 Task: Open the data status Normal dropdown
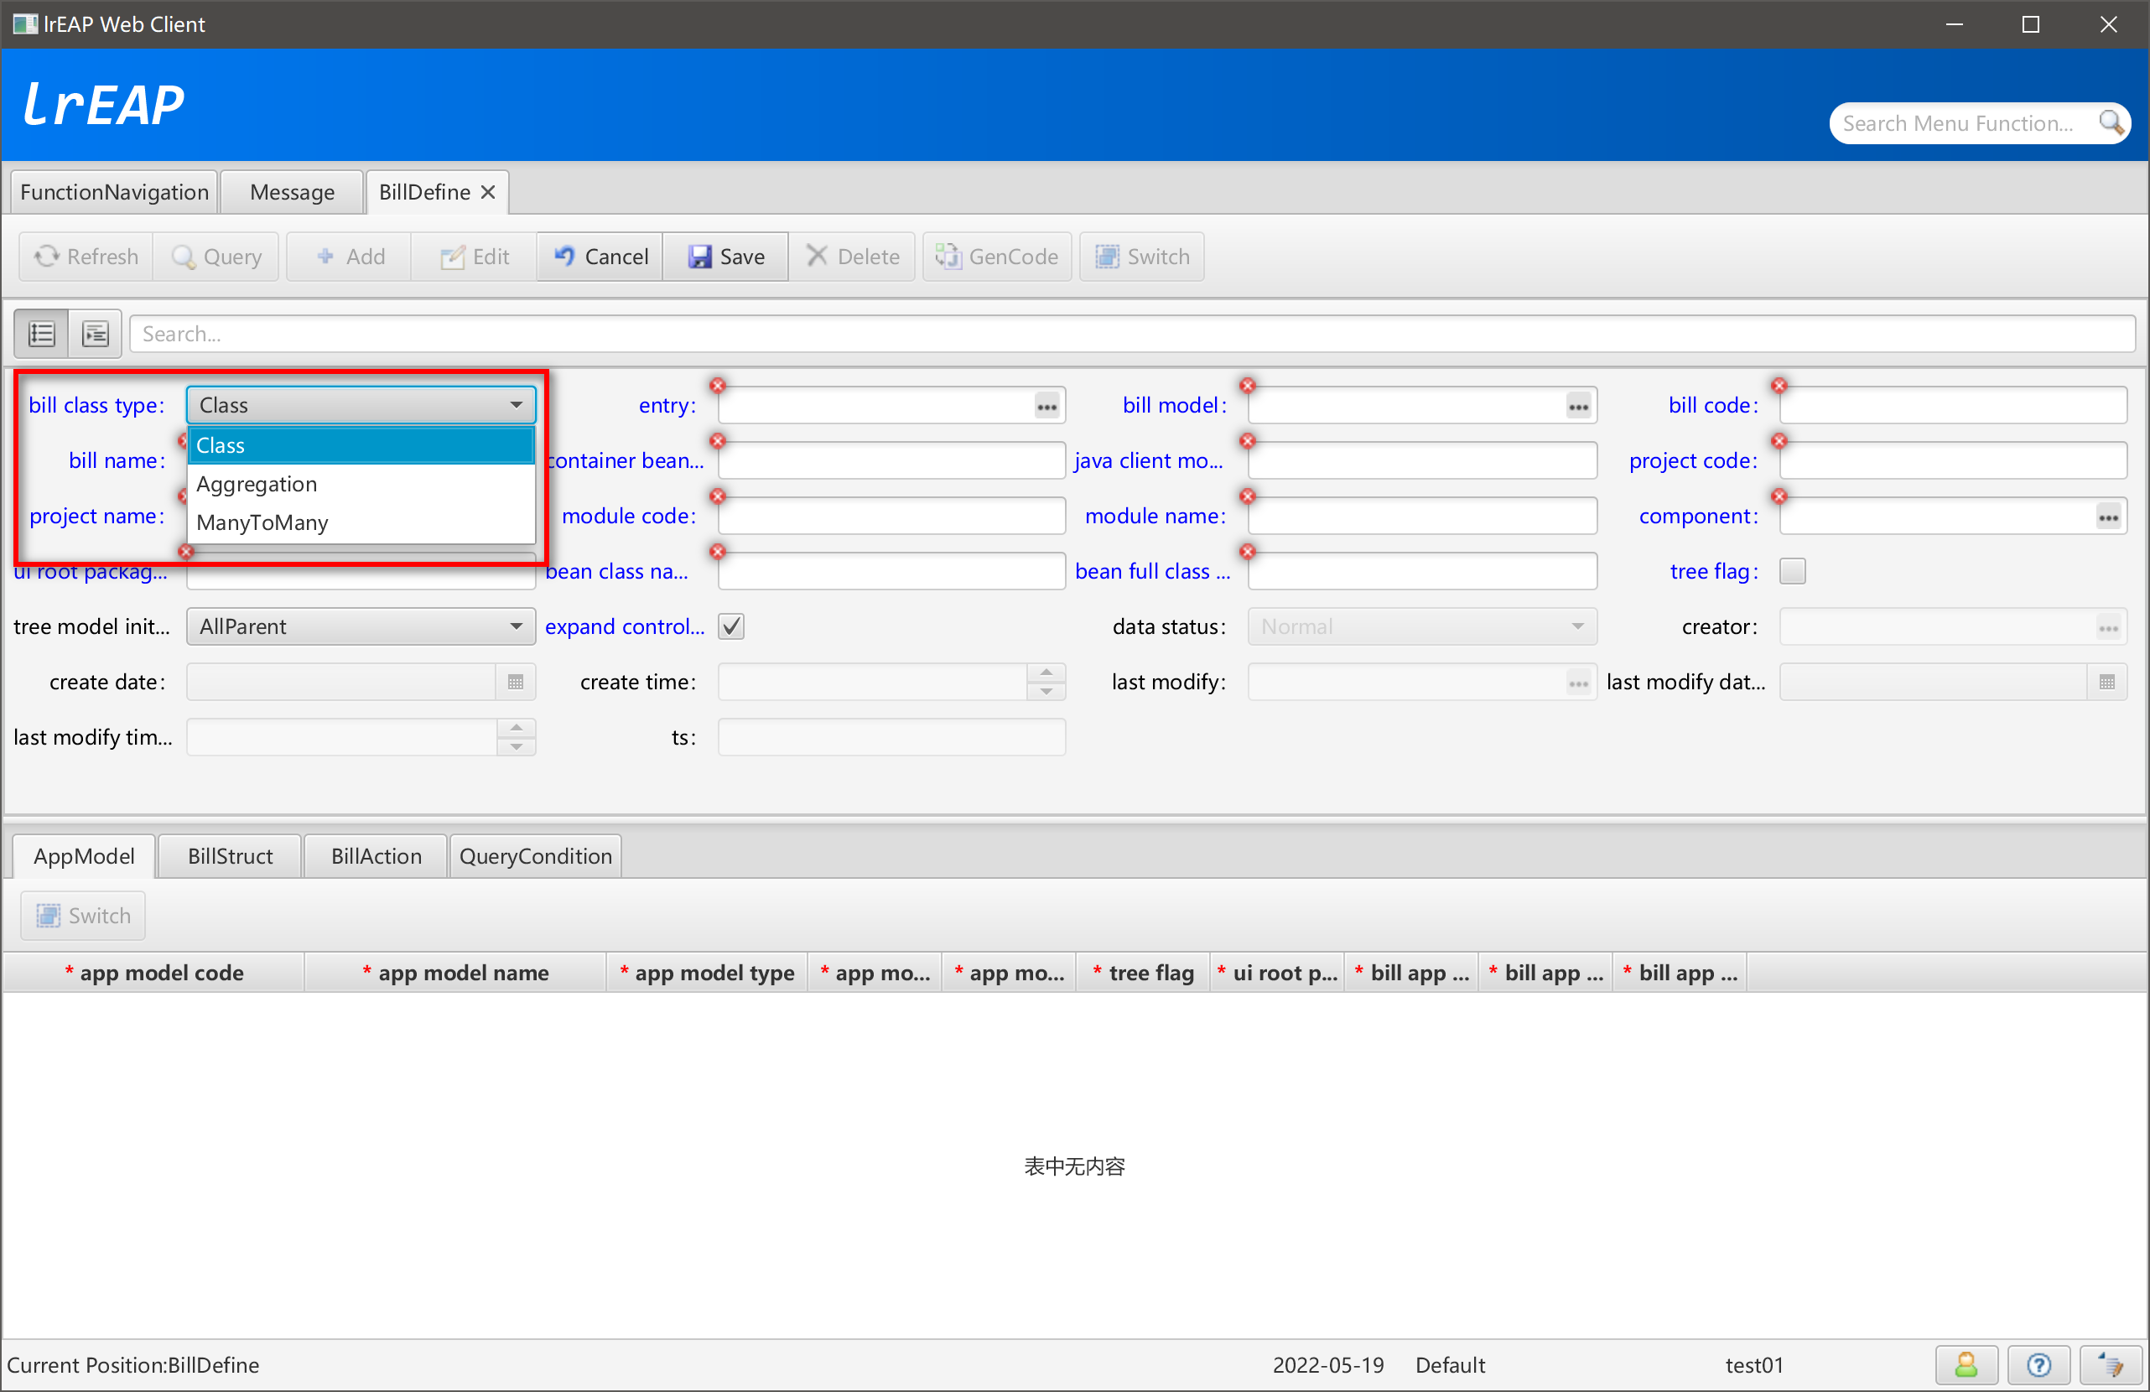pyautogui.click(x=1422, y=627)
